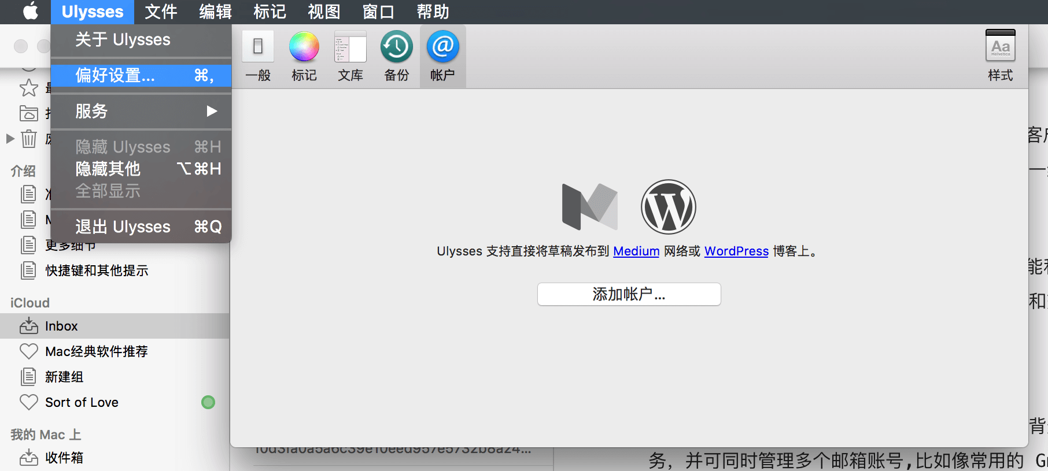Click the green status dot on Sort of Love
This screenshot has width=1048, height=471.
point(208,402)
